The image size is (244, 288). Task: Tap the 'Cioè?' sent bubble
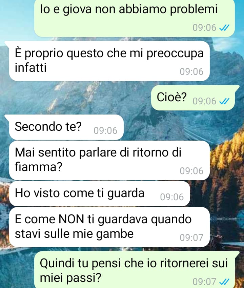[193, 98]
